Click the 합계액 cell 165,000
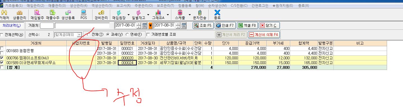The height and width of the screenshot is (110, 403). [303, 63]
